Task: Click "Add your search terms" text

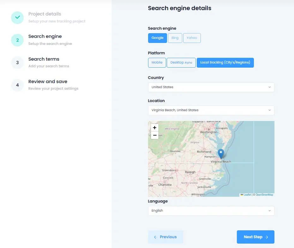Action: click(x=49, y=66)
